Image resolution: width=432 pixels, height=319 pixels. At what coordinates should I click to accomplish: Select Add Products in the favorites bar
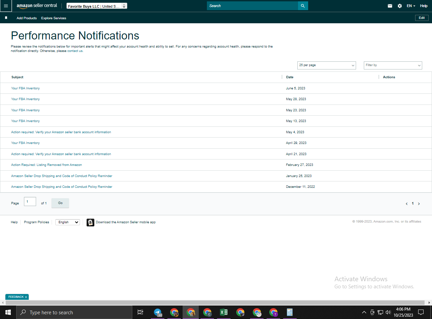click(27, 18)
